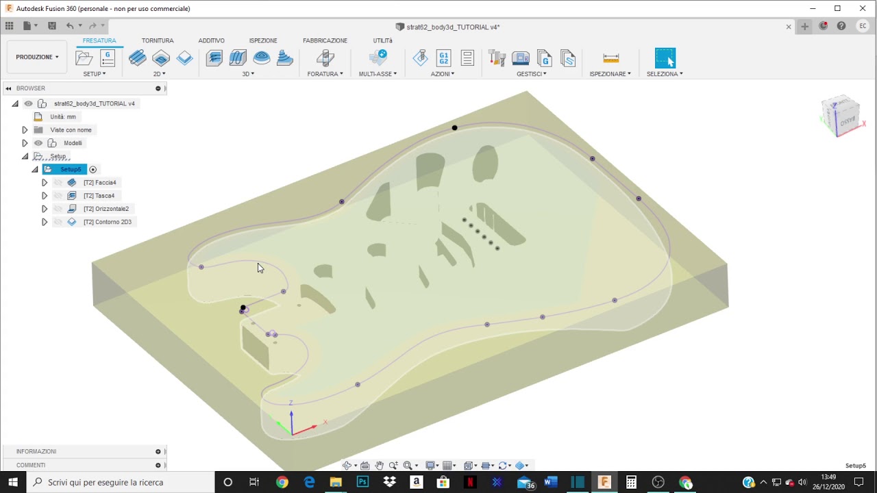This screenshot has width=877, height=493.
Task: Expand the [T2] Faccia4 node
Action: click(45, 183)
